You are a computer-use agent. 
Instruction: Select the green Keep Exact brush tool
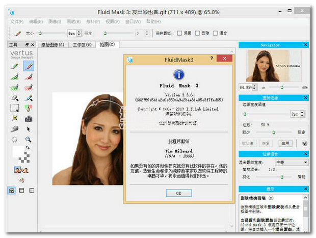coord(14,66)
